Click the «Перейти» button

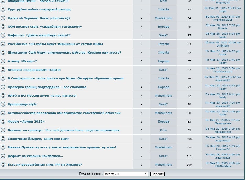158,174
